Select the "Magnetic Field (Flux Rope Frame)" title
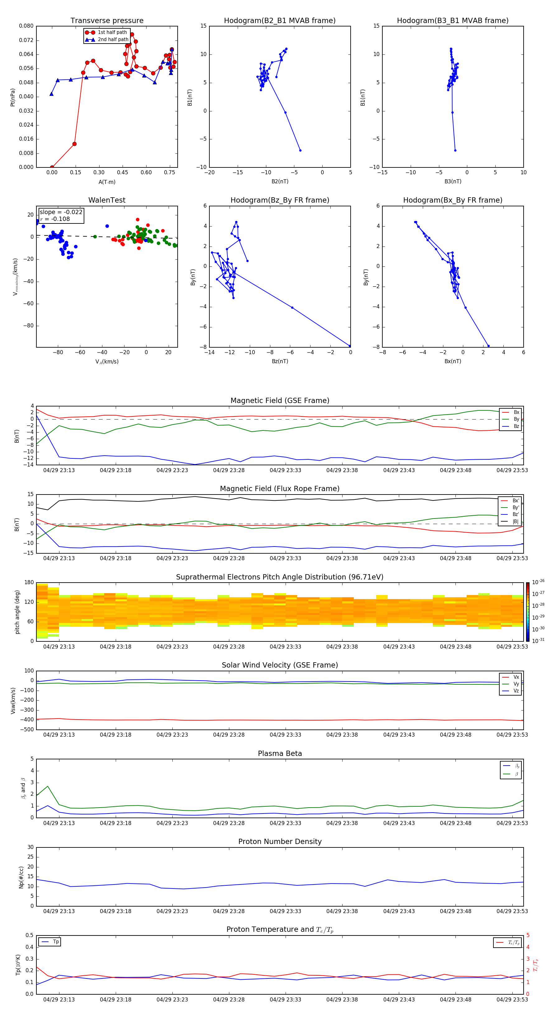The height and width of the screenshot is (1027, 560). 280,489
